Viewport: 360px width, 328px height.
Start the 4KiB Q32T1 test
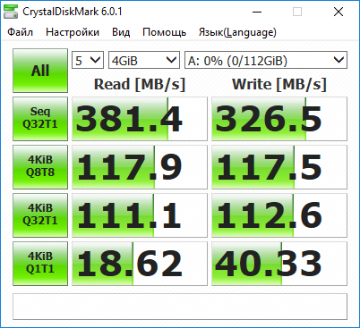click(40, 215)
